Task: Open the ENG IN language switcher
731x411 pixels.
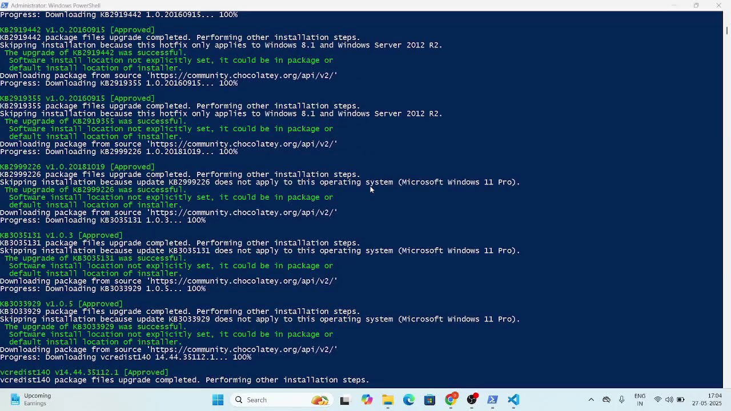Action: tap(640, 400)
